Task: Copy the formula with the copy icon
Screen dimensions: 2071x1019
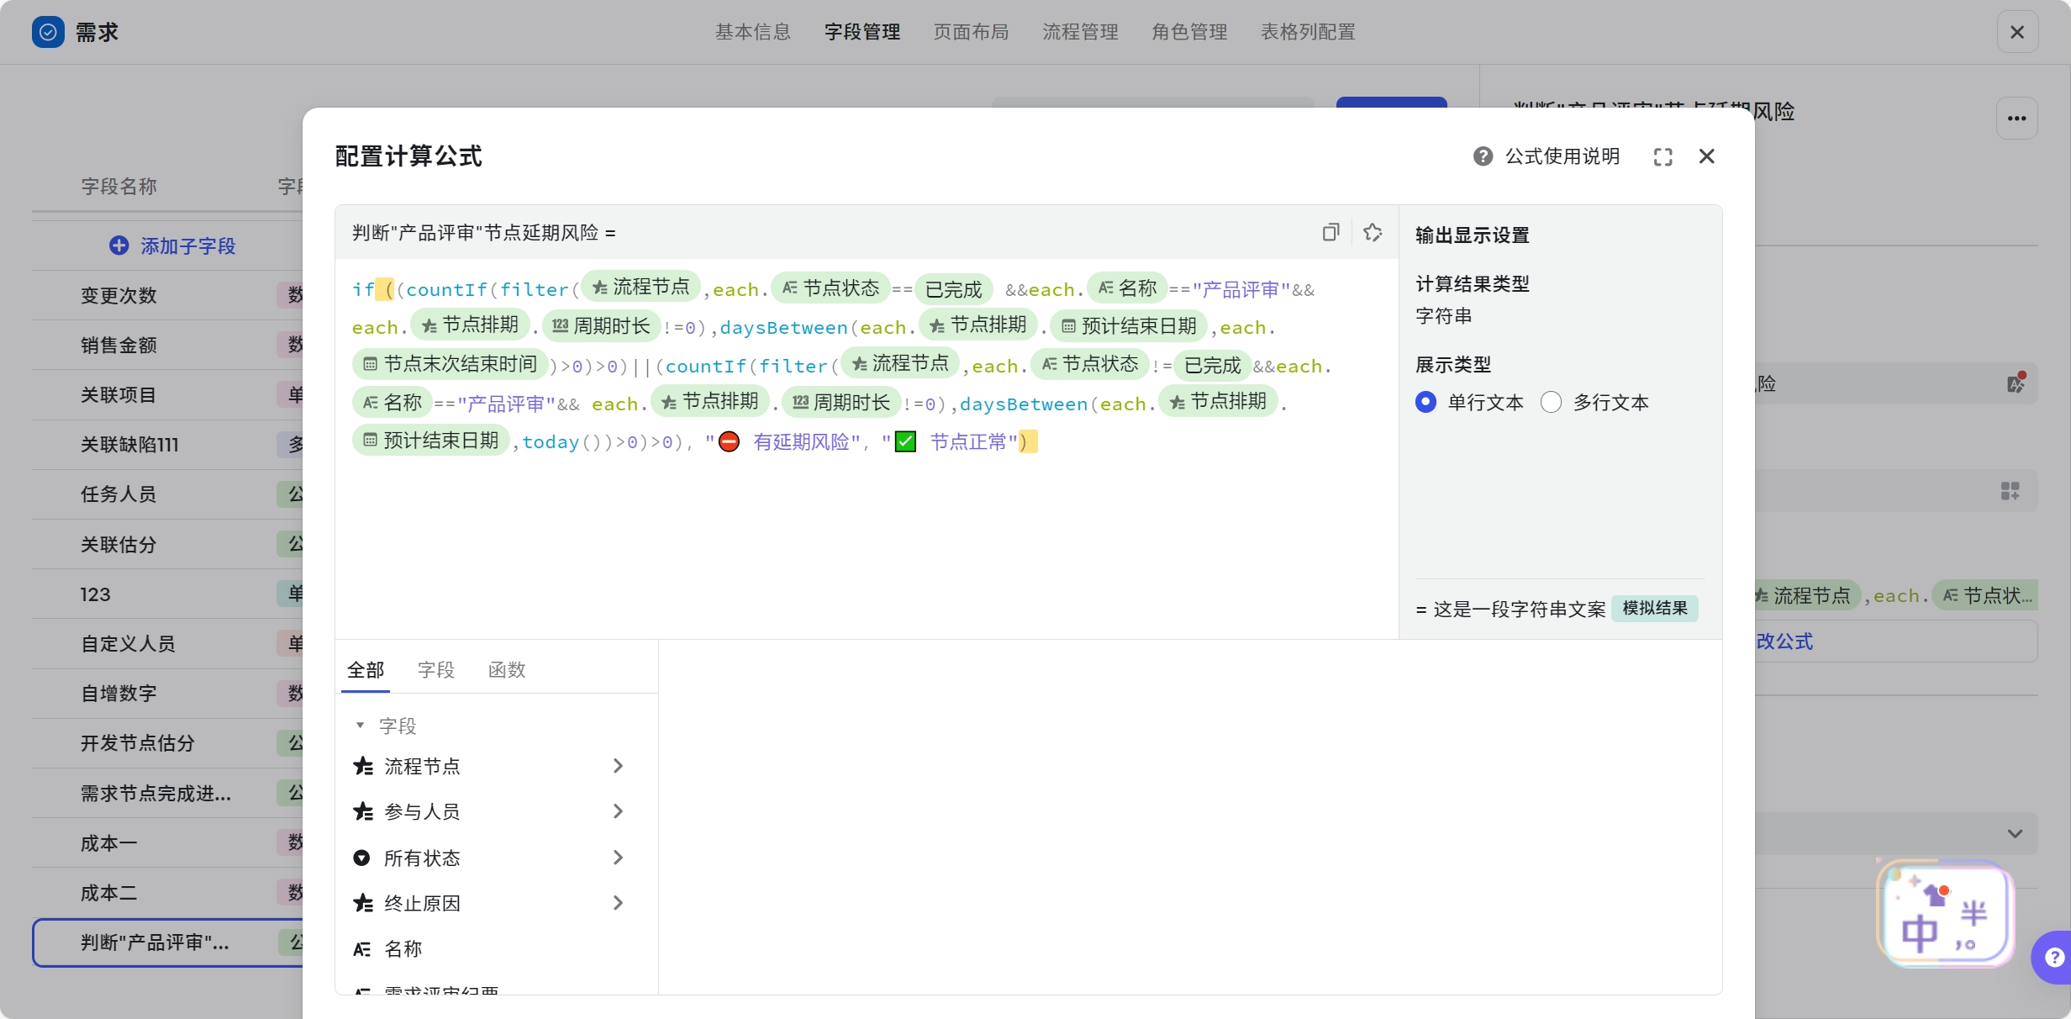Action: [x=1331, y=233]
